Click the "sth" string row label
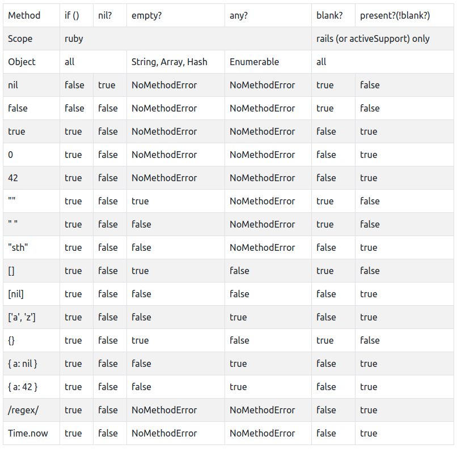 [18, 247]
